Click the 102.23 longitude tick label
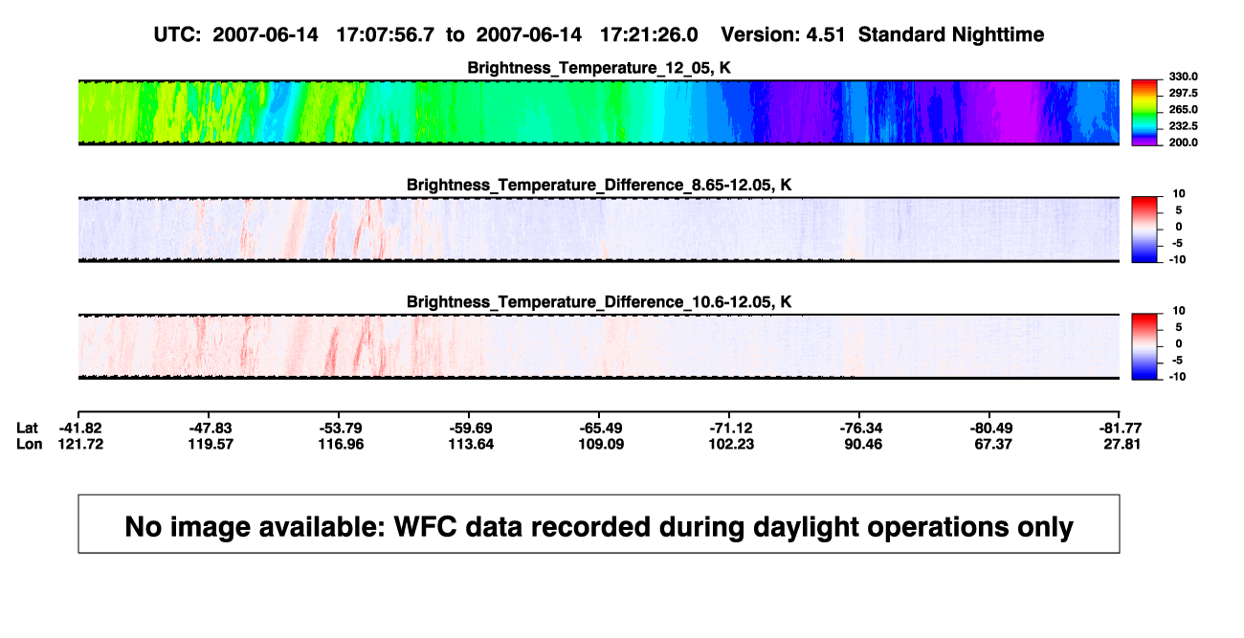This screenshot has width=1244, height=638. [729, 444]
